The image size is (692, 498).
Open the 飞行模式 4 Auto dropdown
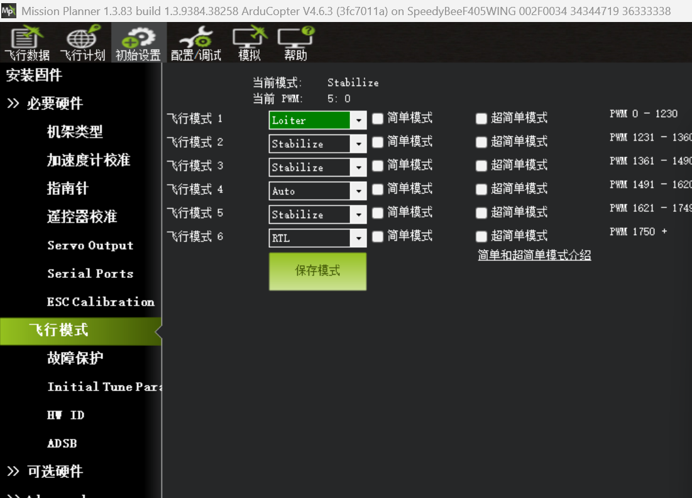tap(318, 191)
